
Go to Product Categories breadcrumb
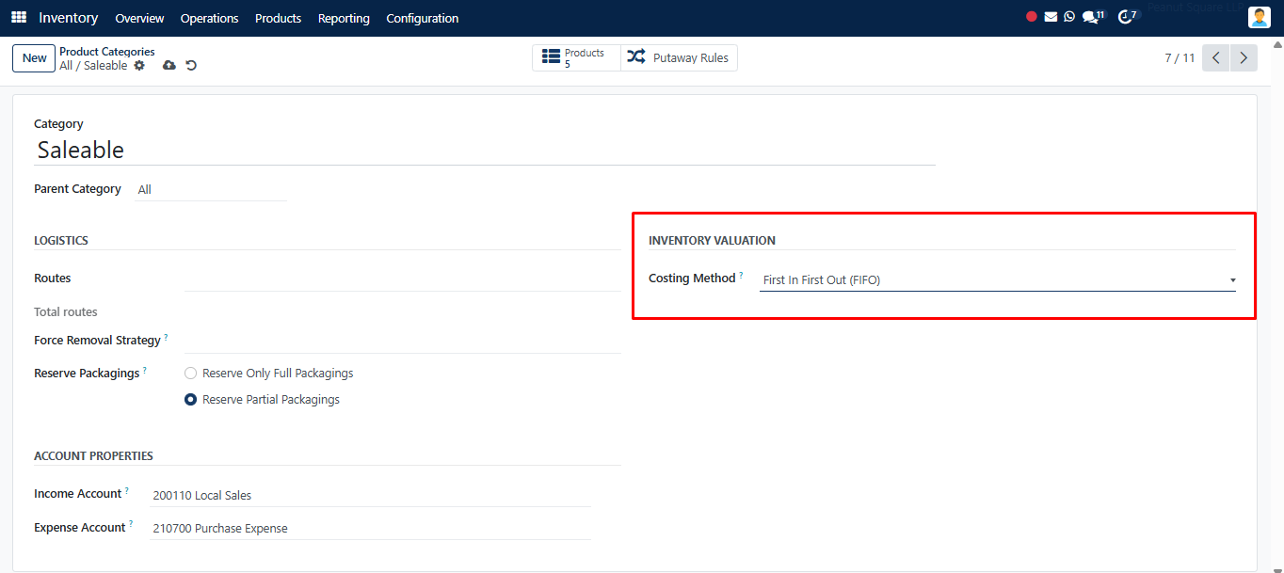107,52
